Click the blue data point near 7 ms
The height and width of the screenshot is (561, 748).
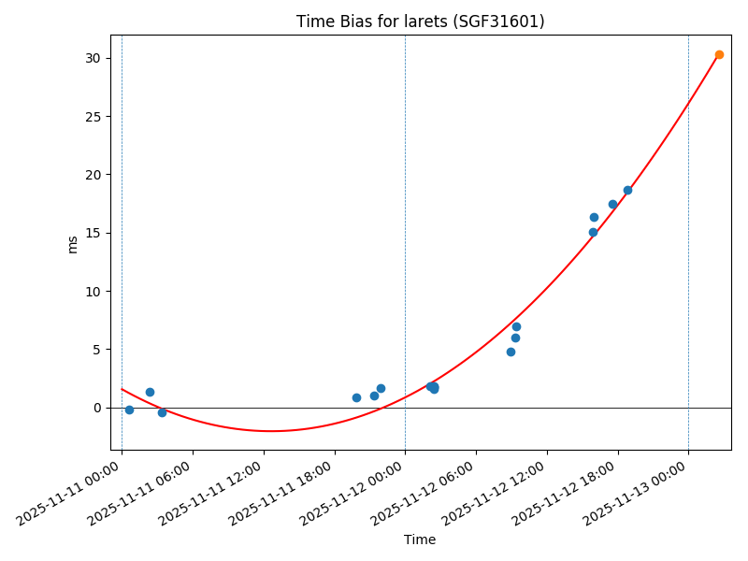(516, 326)
